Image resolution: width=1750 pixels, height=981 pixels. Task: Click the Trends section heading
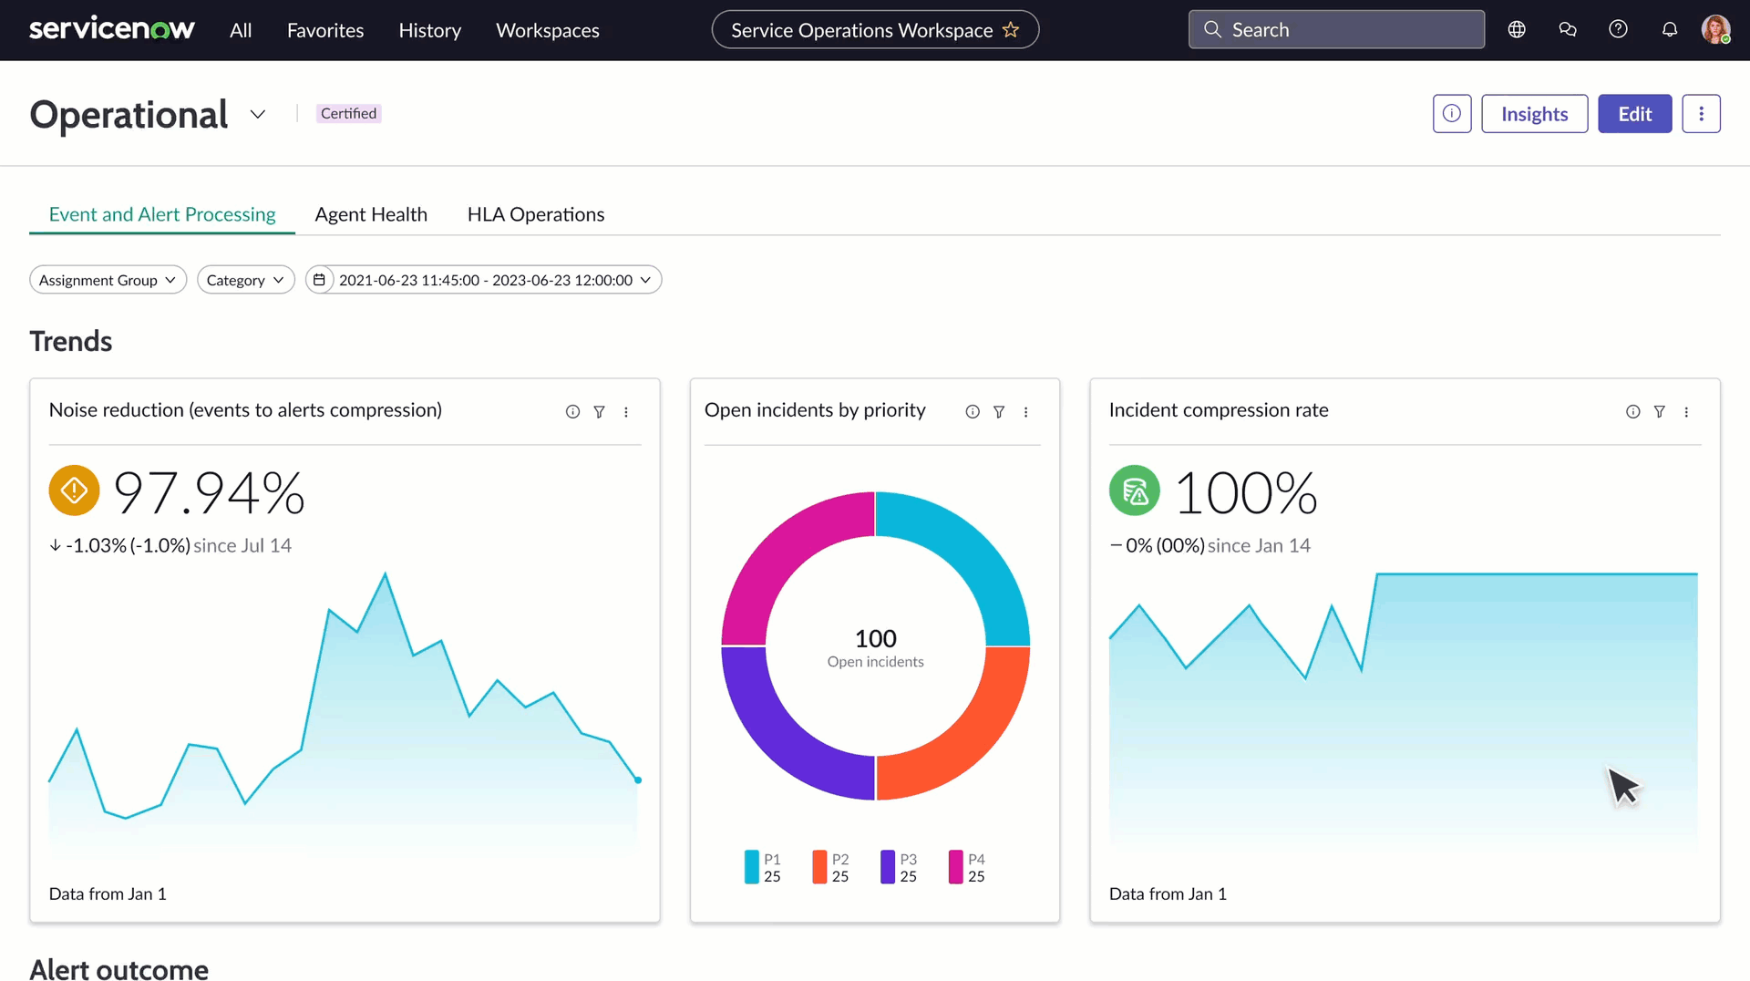71,341
